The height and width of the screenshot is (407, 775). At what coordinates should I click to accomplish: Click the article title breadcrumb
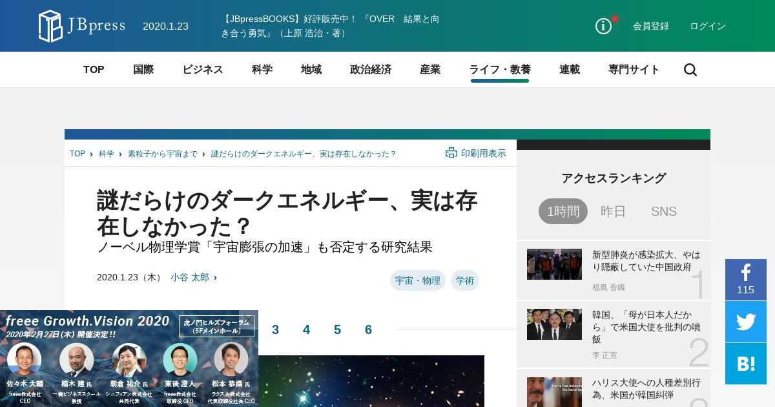pyautogui.click(x=304, y=154)
